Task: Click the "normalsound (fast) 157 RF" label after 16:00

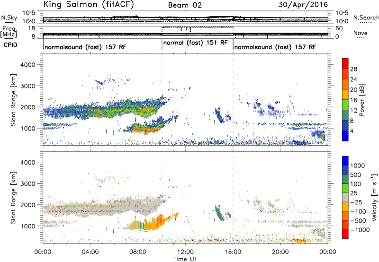Action: point(275,47)
